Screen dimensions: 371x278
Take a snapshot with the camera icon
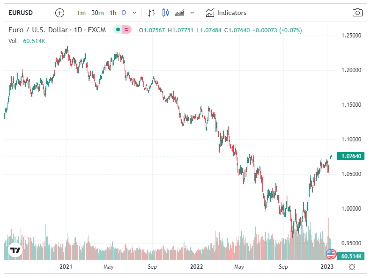tap(357, 13)
